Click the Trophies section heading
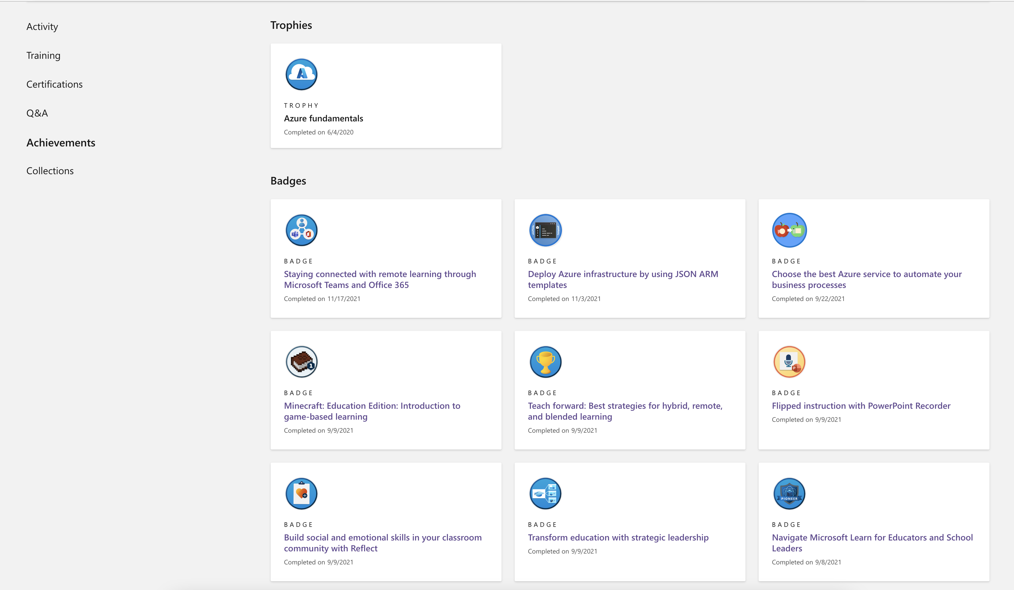 (291, 25)
